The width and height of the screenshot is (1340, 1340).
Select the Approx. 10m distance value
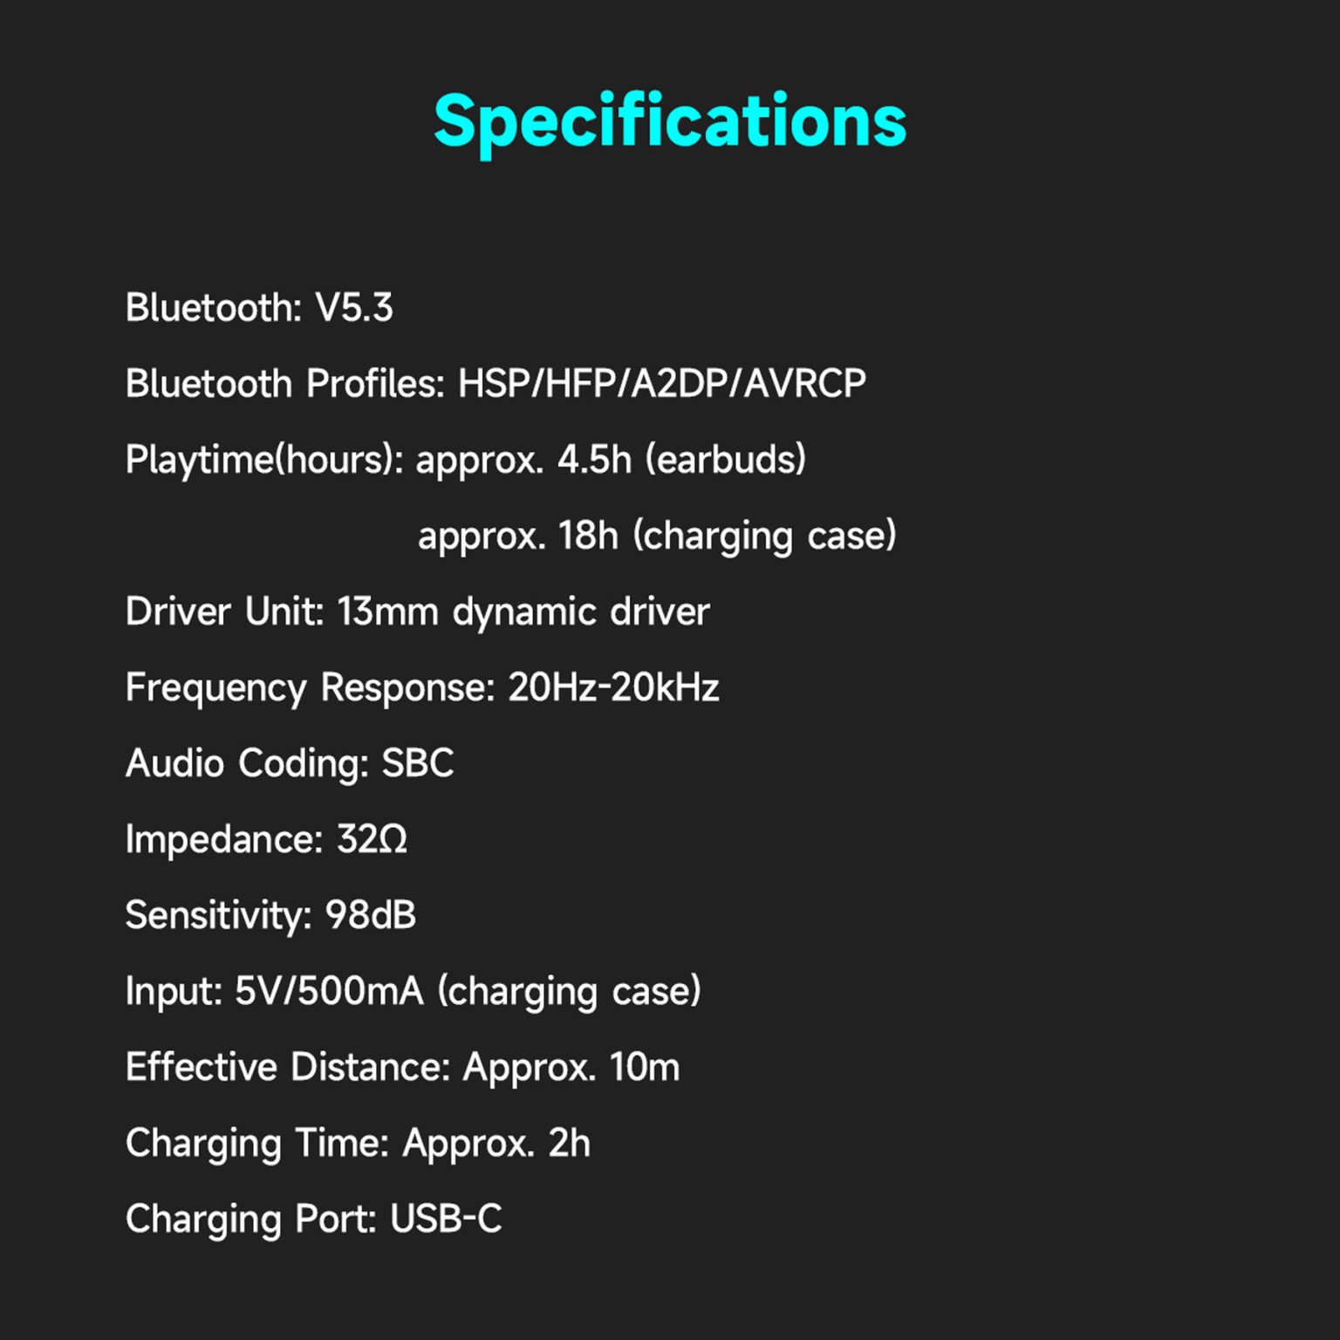tap(571, 1067)
